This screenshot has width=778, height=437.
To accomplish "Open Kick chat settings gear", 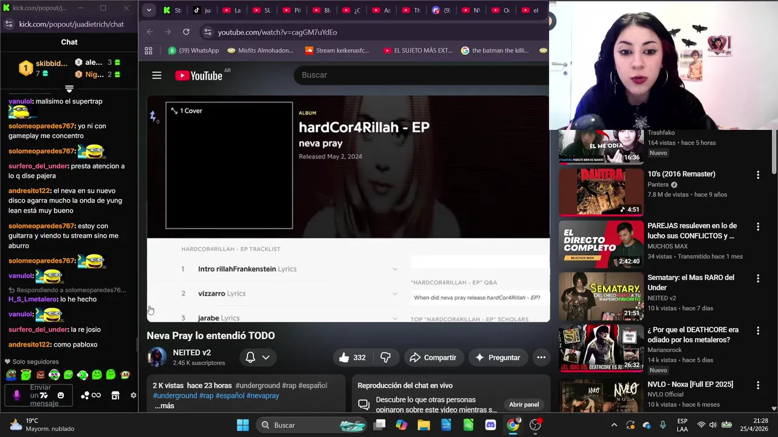I will pos(134,395).
